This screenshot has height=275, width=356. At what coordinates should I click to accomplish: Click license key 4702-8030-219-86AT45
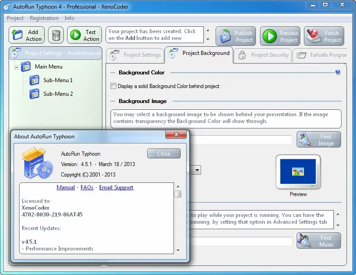[x=52, y=215]
